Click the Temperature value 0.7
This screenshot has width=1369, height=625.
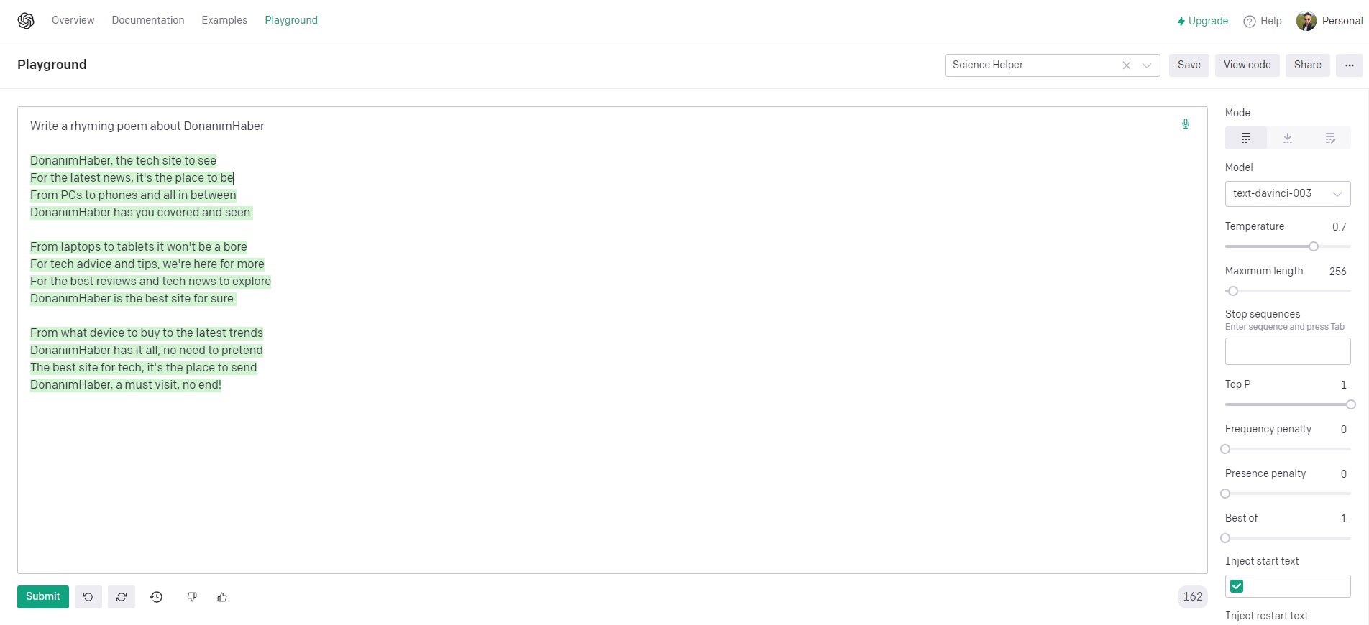pos(1339,227)
